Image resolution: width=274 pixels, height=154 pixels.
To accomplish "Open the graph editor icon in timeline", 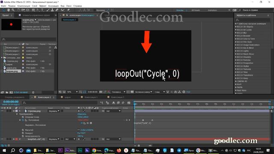I will (x=129, y=103).
